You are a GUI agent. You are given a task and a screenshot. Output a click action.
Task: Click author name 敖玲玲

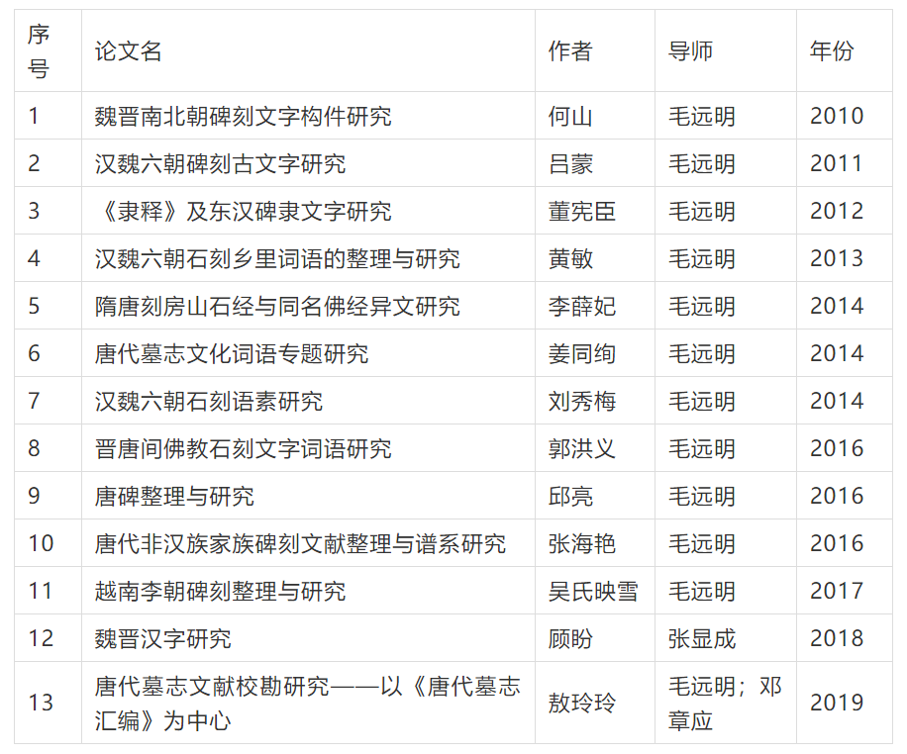coord(581,703)
